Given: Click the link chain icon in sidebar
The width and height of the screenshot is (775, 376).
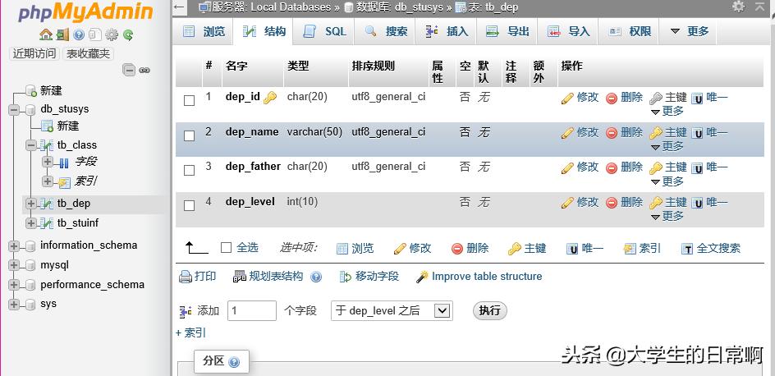Looking at the screenshot, I should click(144, 70).
